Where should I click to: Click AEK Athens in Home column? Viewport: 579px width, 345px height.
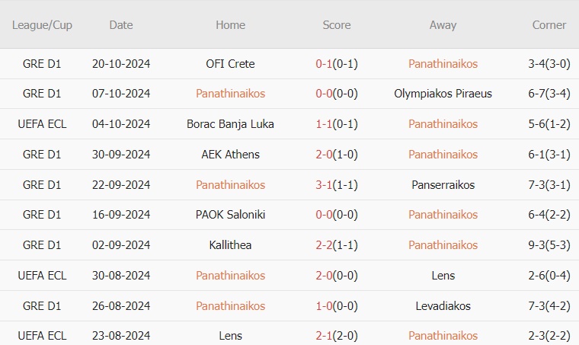pyautogui.click(x=230, y=155)
